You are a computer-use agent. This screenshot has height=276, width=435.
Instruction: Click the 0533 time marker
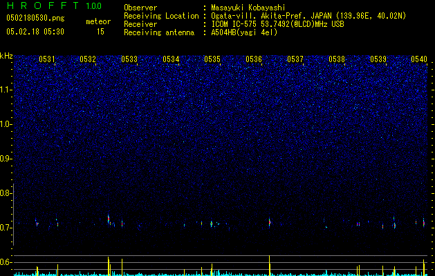tap(129, 59)
